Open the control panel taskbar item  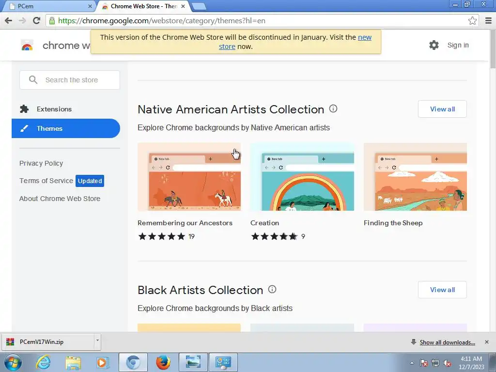[x=223, y=362]
